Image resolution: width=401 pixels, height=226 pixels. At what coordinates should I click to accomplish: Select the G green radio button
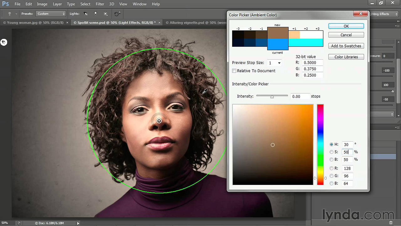click(331, 176)
